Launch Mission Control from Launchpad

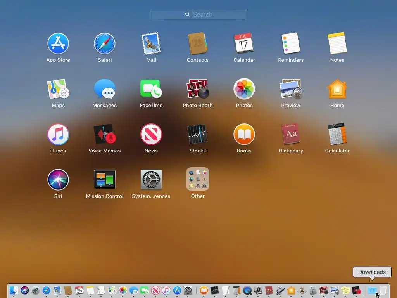(105, 179)
